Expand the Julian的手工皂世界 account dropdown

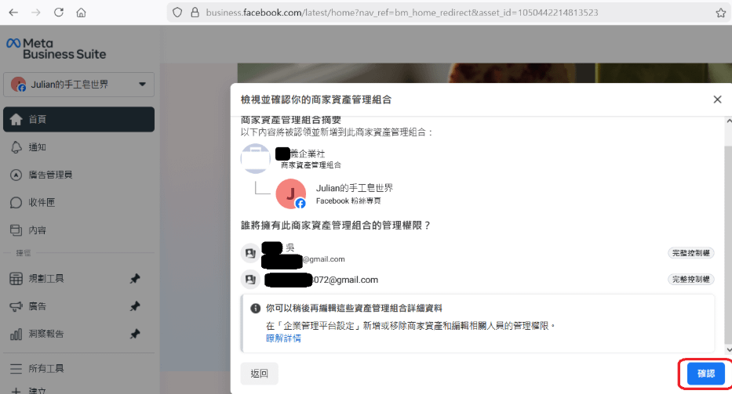tap(142, 85)
